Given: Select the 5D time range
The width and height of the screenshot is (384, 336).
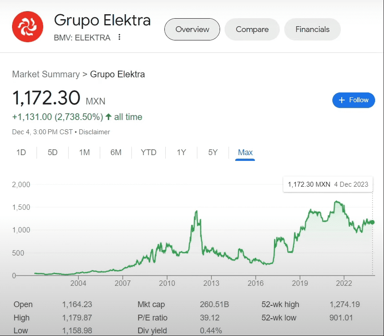Looking at the screenshot, I should coord(53,152).
